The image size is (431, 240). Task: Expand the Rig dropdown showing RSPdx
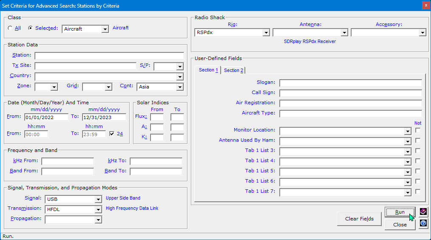click(x=266, y=33)
